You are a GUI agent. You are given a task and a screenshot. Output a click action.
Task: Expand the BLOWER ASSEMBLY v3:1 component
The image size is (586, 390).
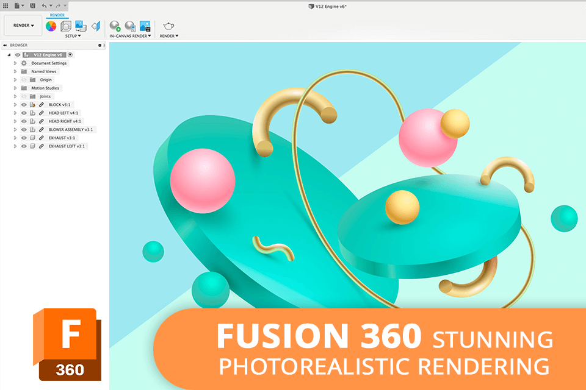tap(15, 130)
